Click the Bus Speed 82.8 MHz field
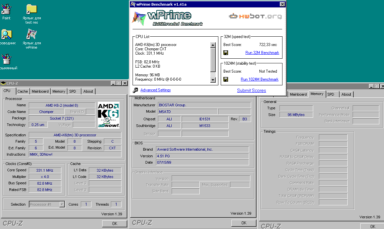This screenshot has height=229, width=384. point(45,183)
